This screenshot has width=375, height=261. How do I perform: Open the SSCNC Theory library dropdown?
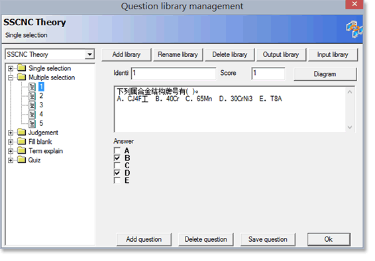89,55
